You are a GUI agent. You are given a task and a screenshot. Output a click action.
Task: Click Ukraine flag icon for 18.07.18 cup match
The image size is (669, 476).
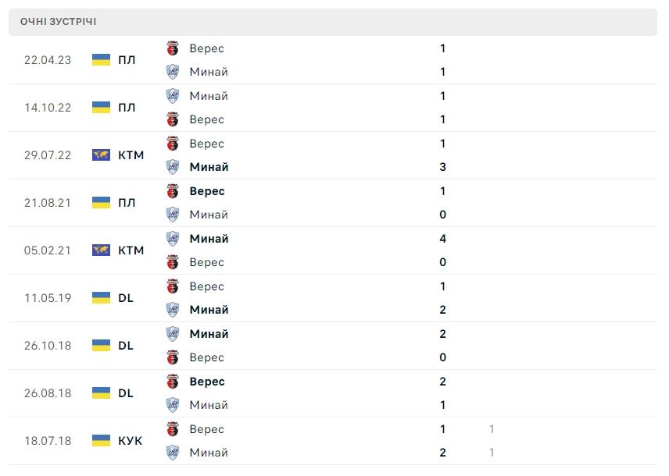coord(101,441)
